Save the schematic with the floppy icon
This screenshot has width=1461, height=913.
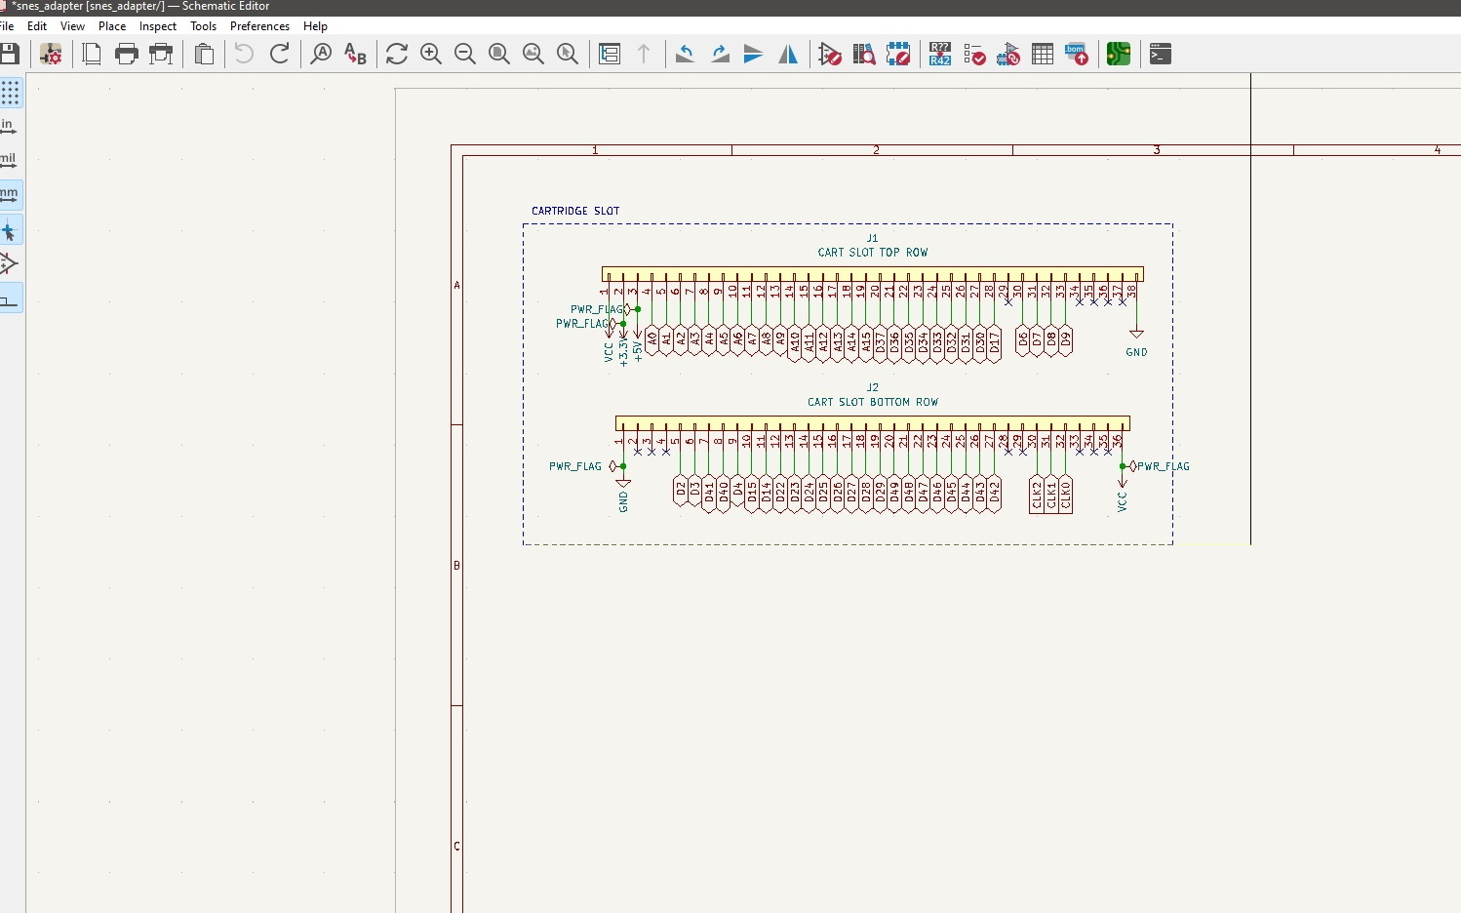(10, 55)
